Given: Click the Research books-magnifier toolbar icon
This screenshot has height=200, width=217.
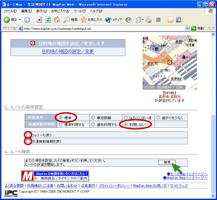Looking at the screenshot, I should (x=179, y=20).
